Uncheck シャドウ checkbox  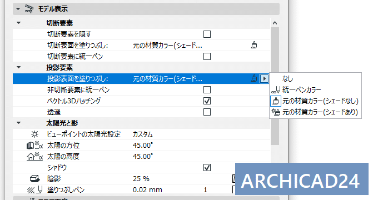tap(207, 167)
